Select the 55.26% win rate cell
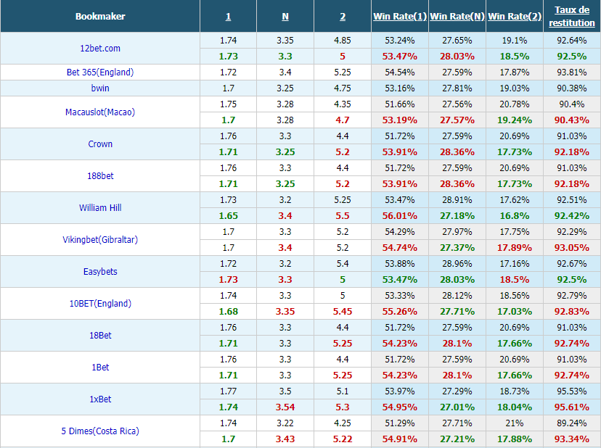The height and width of the screenshot is (448, 601). point(400,311)
